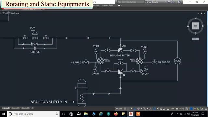Click viewport controls [-] menu
Viewport: 208px width, 117px height.
1,13
